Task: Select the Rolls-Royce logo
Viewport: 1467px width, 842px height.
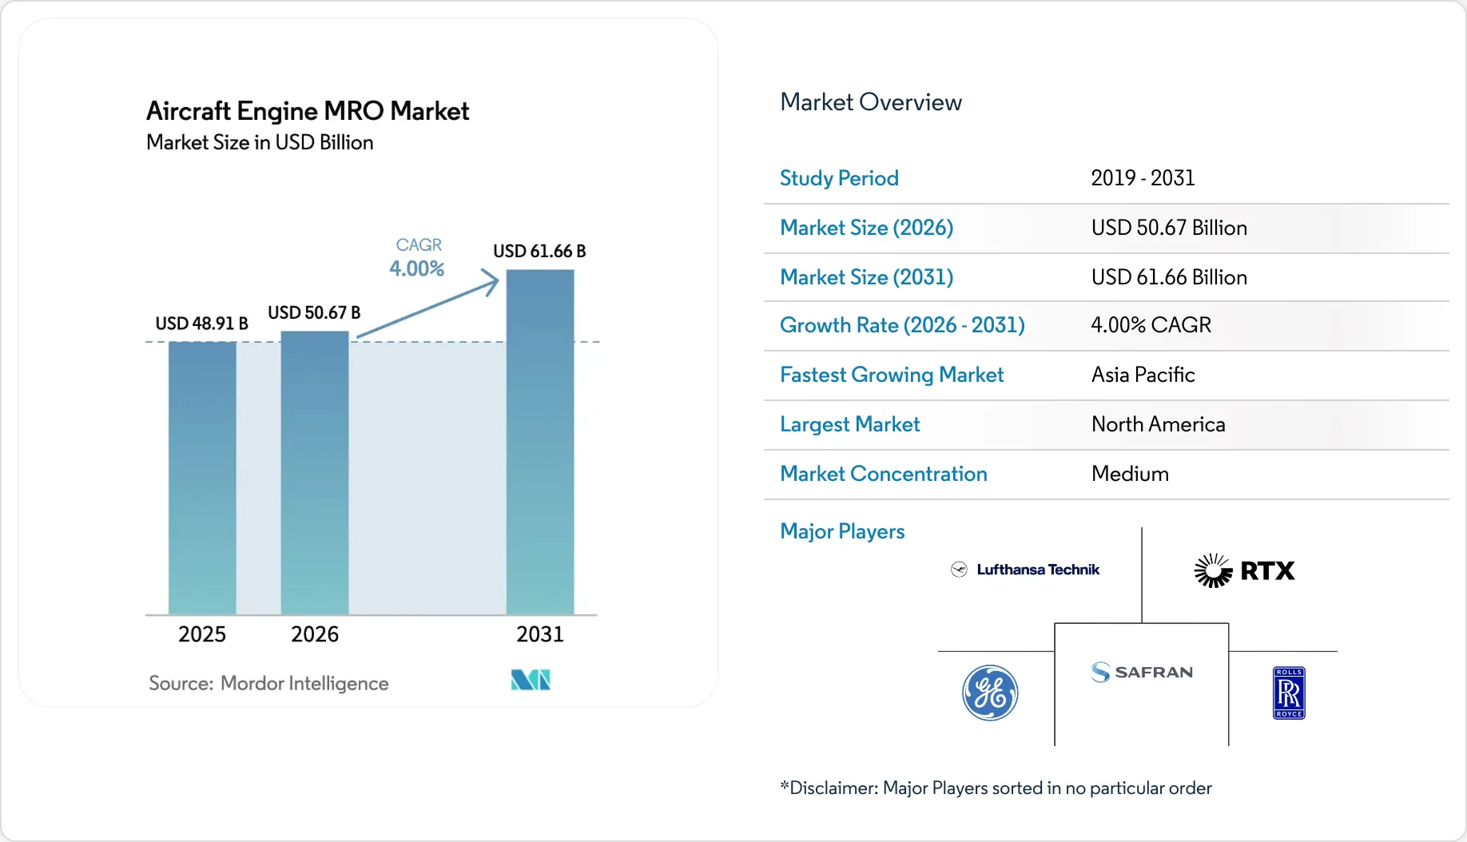Action: pyautogui.click(x=1288, y=693)
